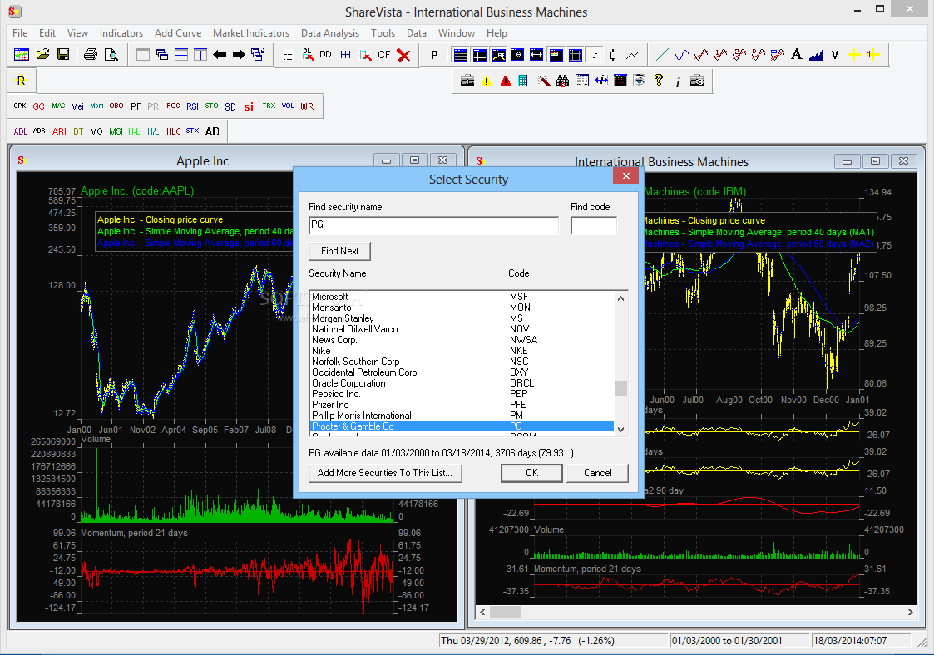Open the File menu
This screenshot has width=934, height=655.
click(x=20, y=32)
